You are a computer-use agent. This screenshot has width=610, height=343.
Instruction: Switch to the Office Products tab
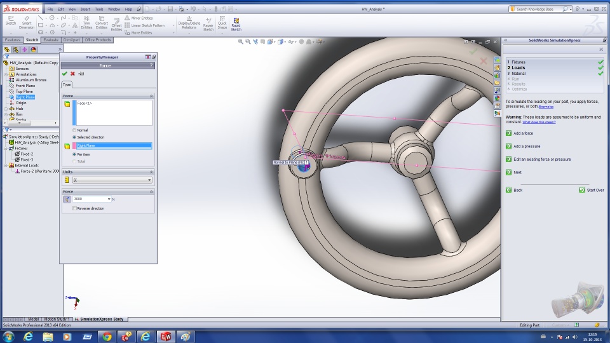click(x=98, y=39)
